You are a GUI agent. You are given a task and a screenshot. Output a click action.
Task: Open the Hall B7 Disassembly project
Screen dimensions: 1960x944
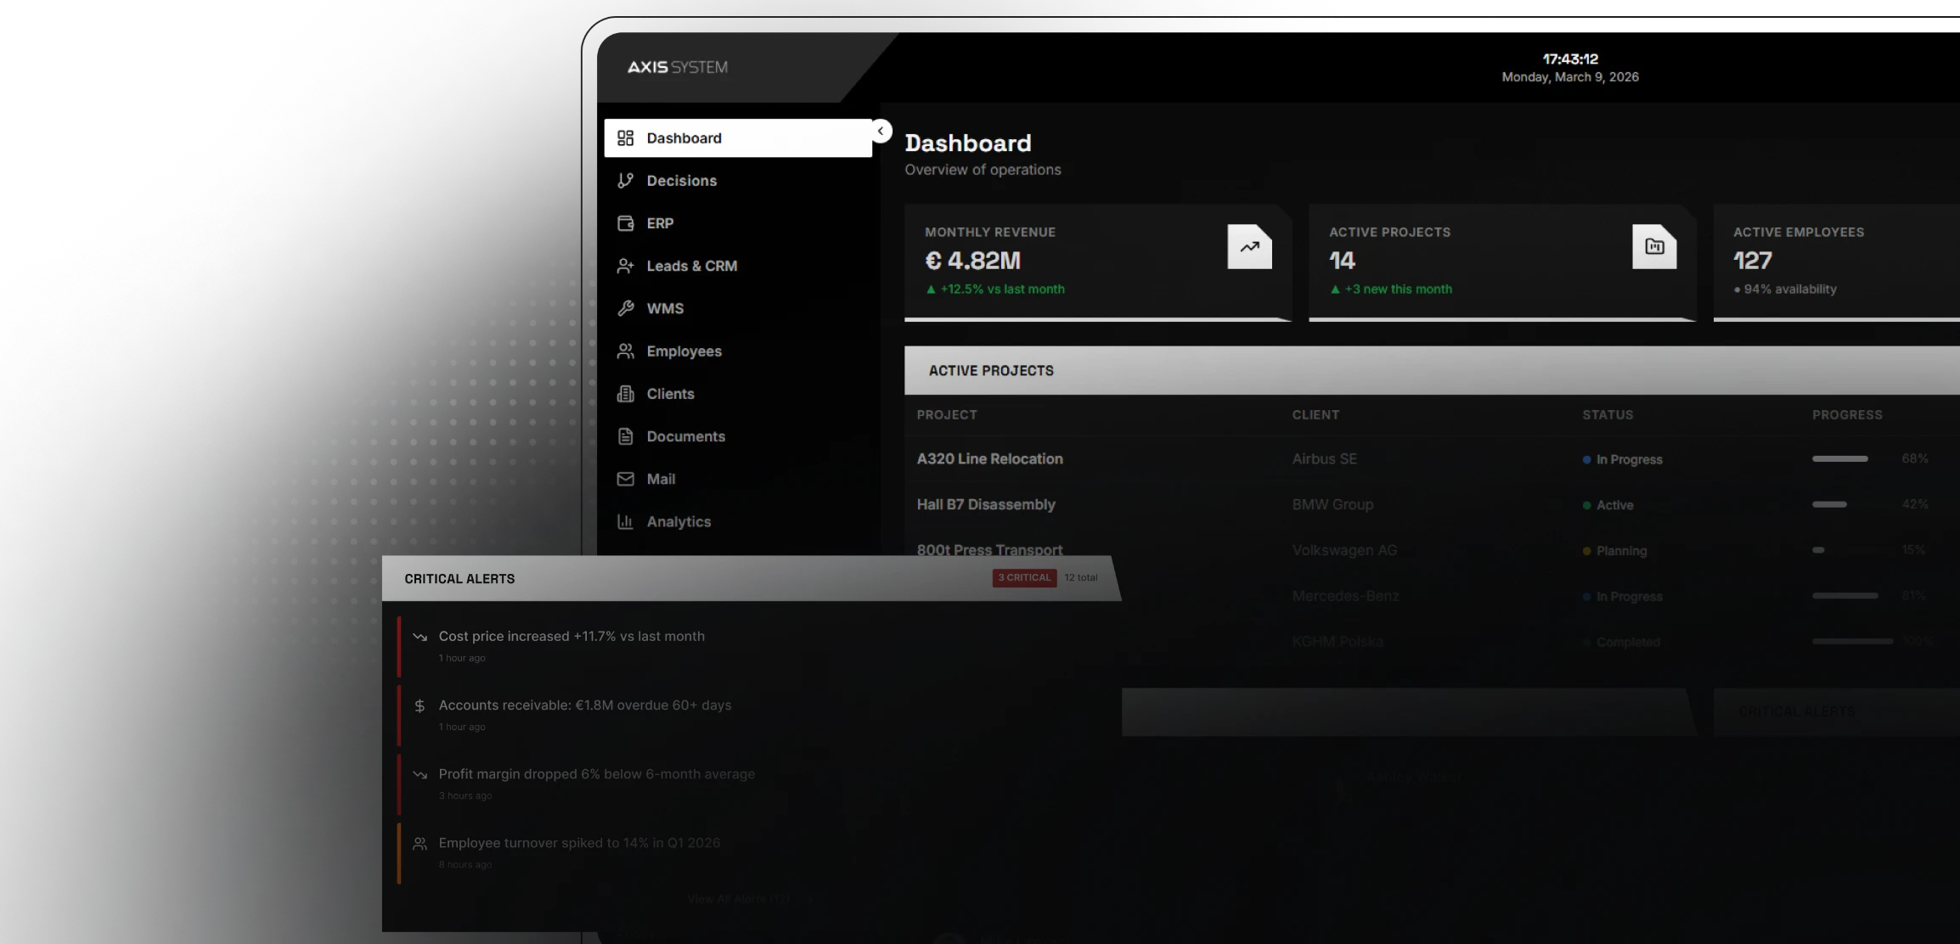click(985, 505)
